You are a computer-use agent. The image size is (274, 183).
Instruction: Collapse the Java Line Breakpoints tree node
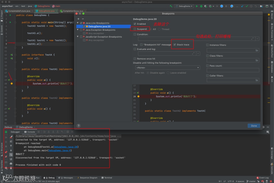[x=78, y=23]
